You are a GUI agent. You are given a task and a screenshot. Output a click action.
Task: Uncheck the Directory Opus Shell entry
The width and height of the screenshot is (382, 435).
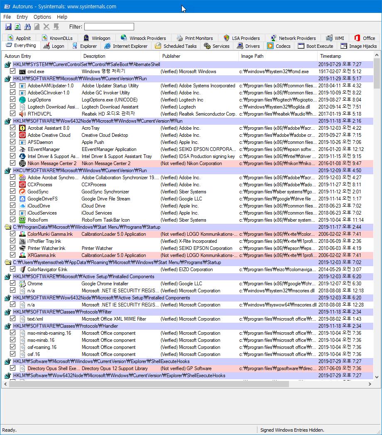click(13, 368)
